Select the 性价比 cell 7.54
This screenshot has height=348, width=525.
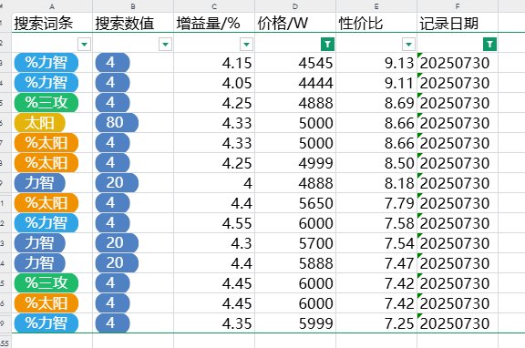coord(376,243)
